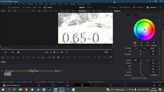164x92 pixels.
Task: Open Inspector panel options menu
Action: tap(162, 11)
